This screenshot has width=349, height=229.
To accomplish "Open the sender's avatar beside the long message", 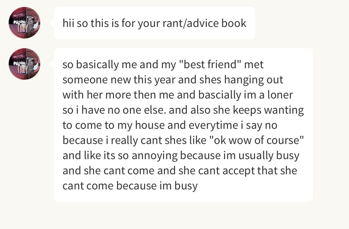I will (24, 64).
